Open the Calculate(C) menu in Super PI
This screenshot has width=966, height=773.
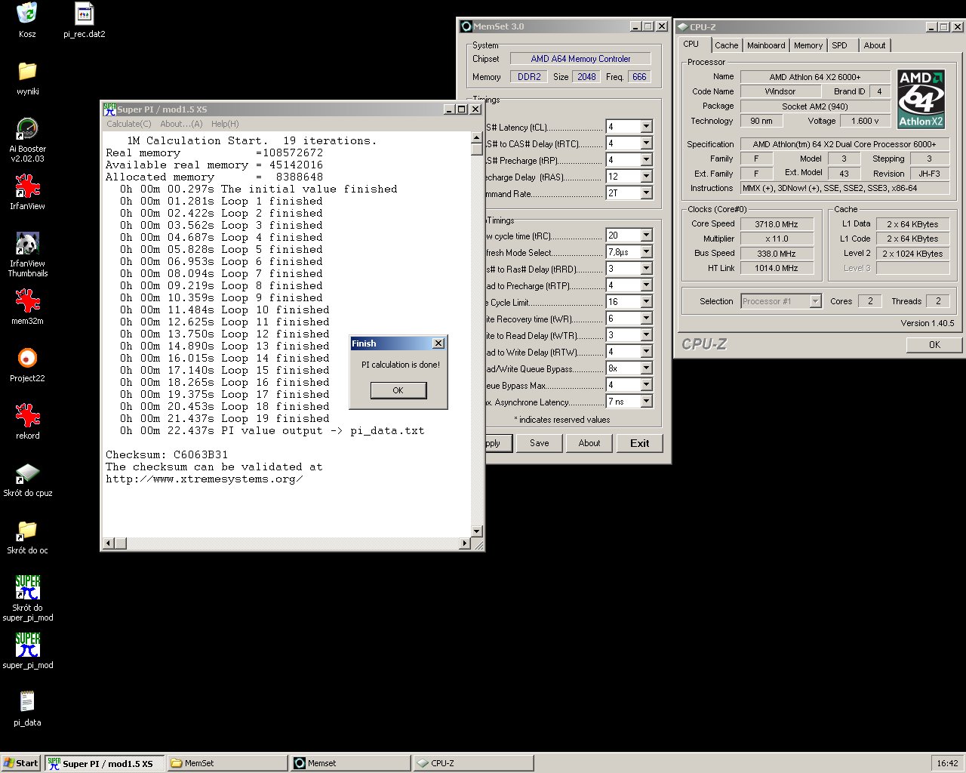(129, 124)
